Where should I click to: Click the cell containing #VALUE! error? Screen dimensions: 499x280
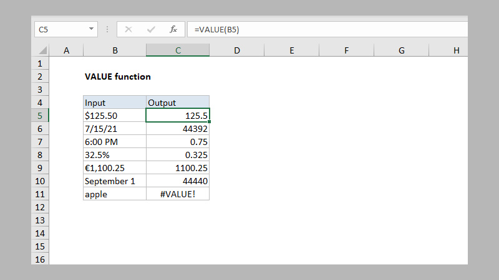coord(178,194)
